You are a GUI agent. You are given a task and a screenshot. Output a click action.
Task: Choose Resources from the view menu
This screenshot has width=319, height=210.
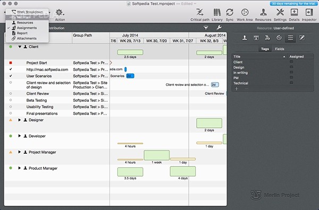tap(27, 22)
